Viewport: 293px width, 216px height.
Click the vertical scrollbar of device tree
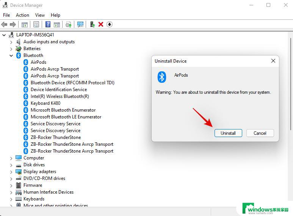coord(291,84)
